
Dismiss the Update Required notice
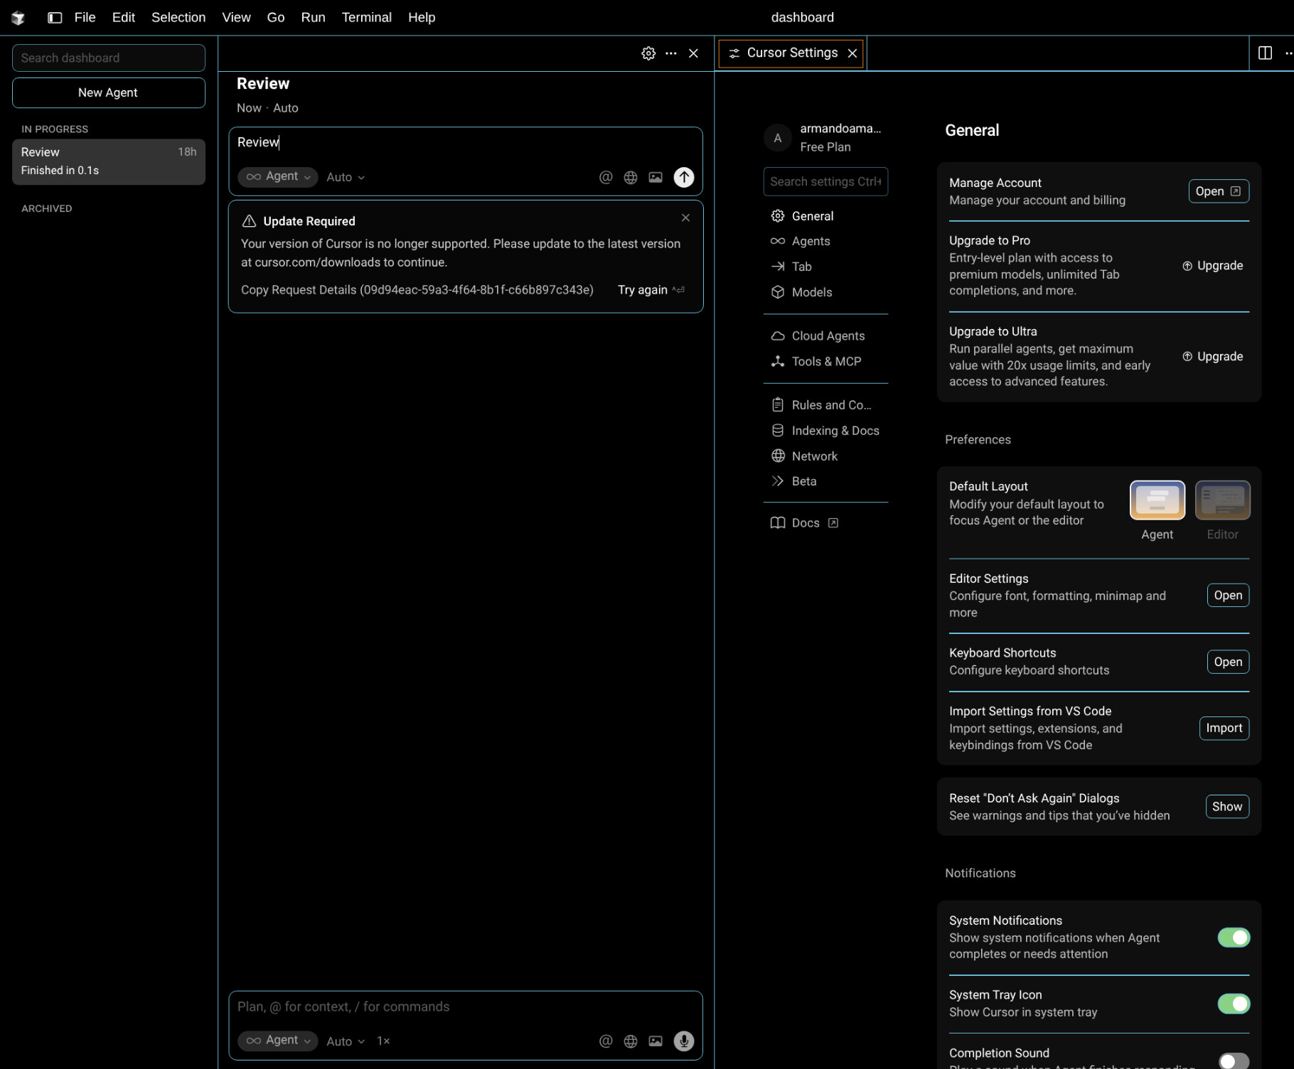click(685, 218)
